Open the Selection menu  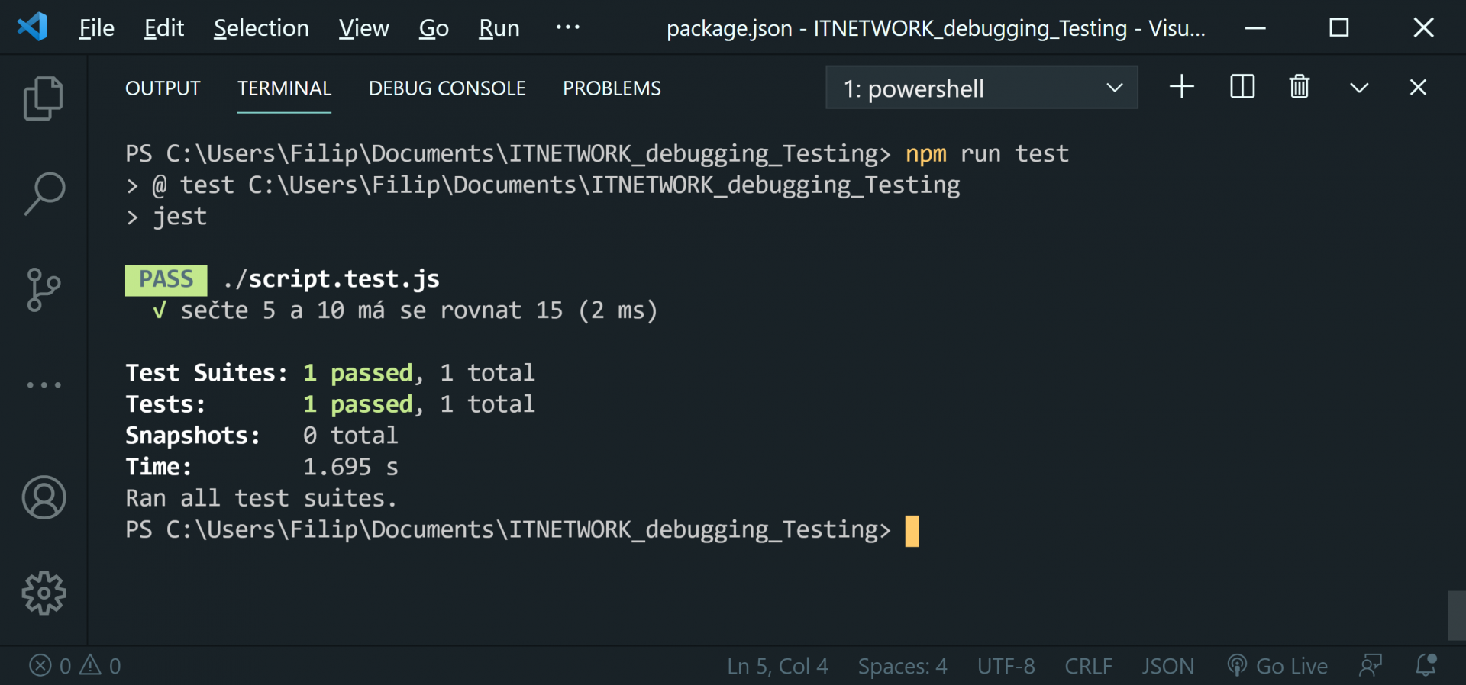(x=261, y=28)
